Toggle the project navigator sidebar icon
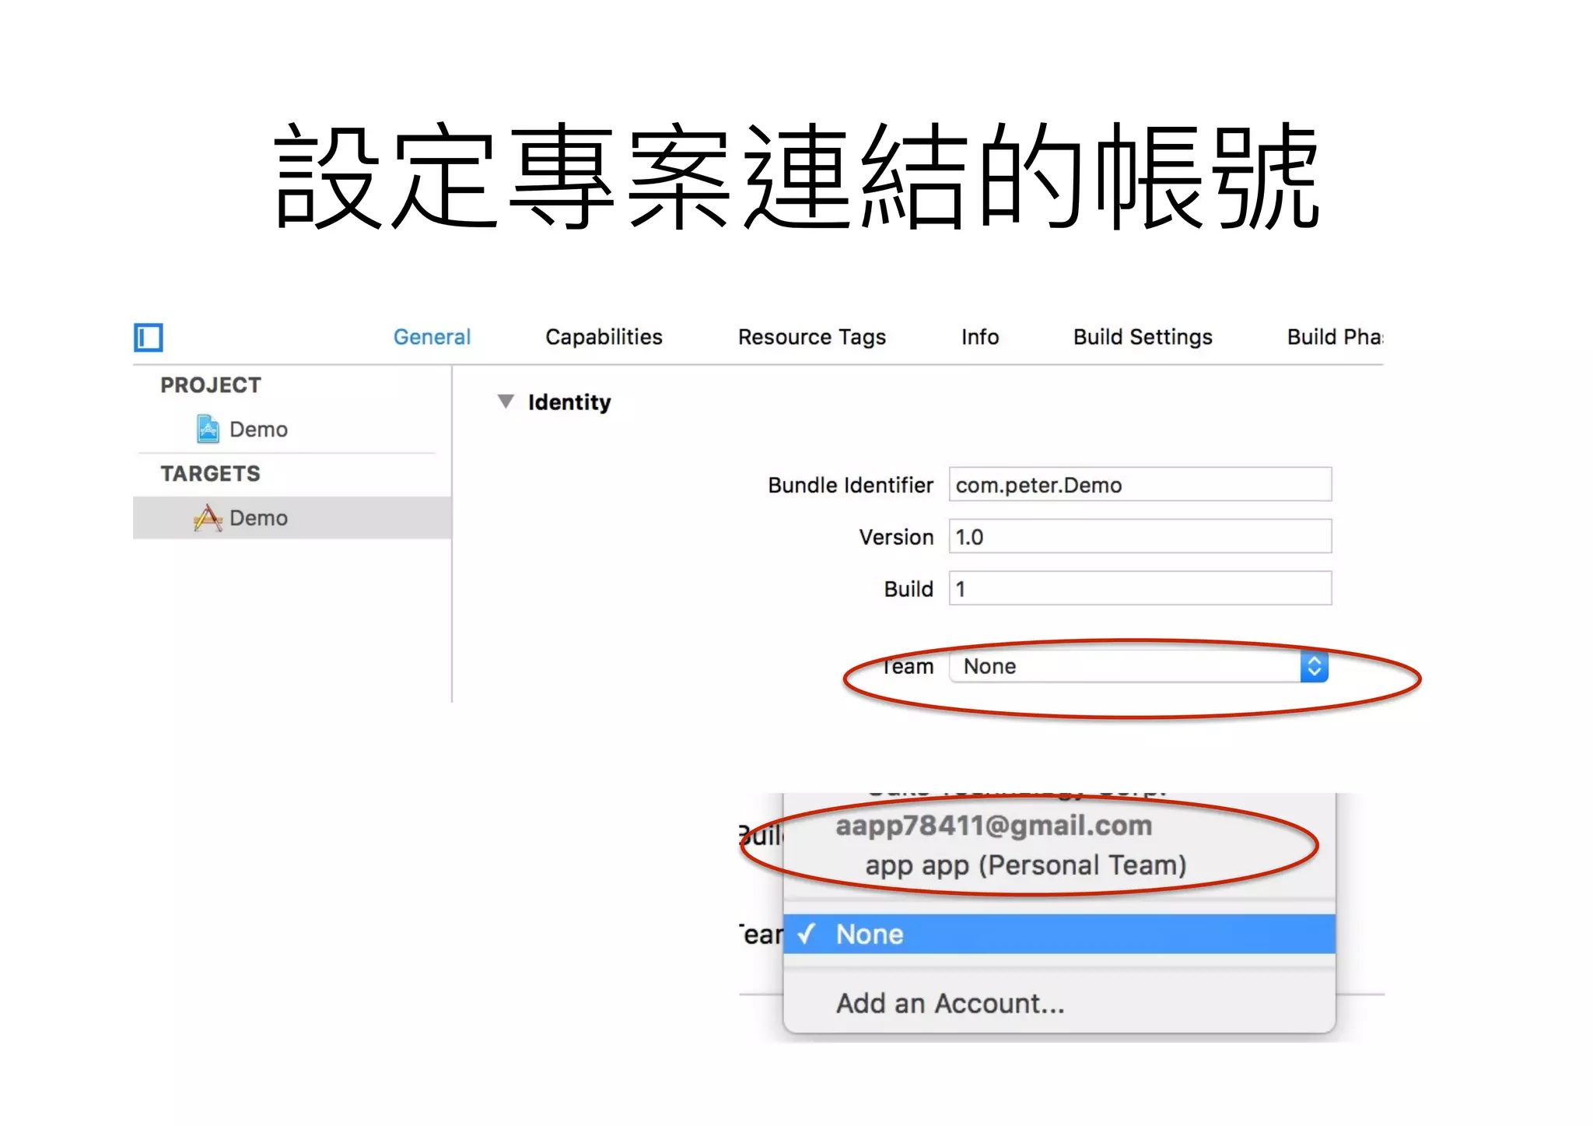Viewport: 1593px width, 1126px height. tap(148, 338)
